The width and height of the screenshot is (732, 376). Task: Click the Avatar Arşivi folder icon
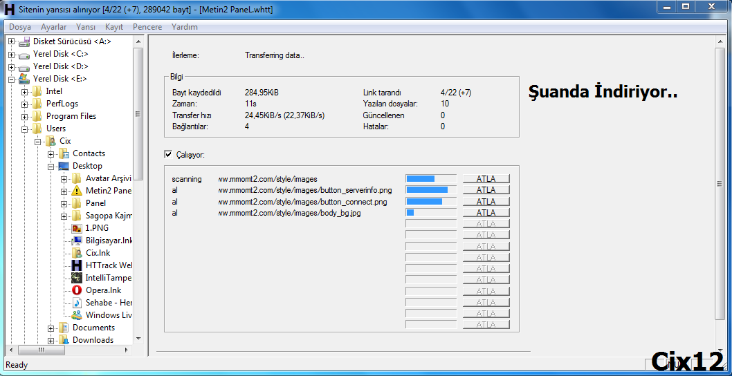pos(77,178)
